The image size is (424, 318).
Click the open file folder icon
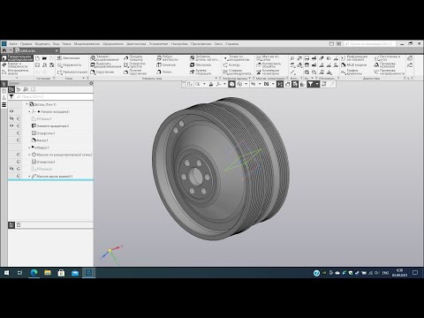click(45, 58)
